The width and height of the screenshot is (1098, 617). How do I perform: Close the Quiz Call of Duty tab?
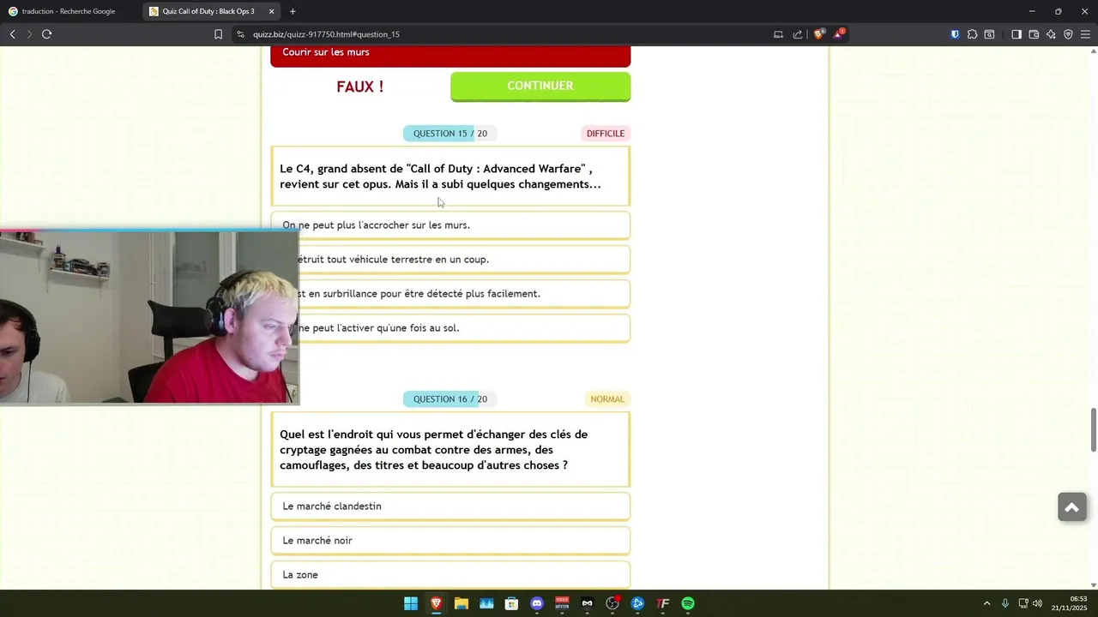click(x=271, y=11)
